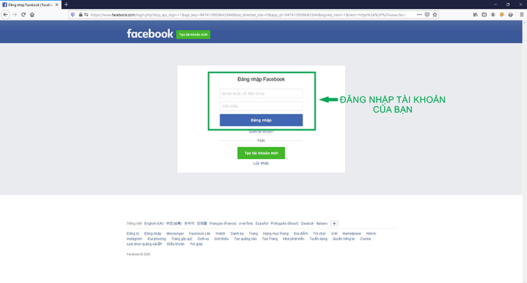Save page to Pocket icon
The width and height of the screenshot is (527, 283).
coord(427,14)
